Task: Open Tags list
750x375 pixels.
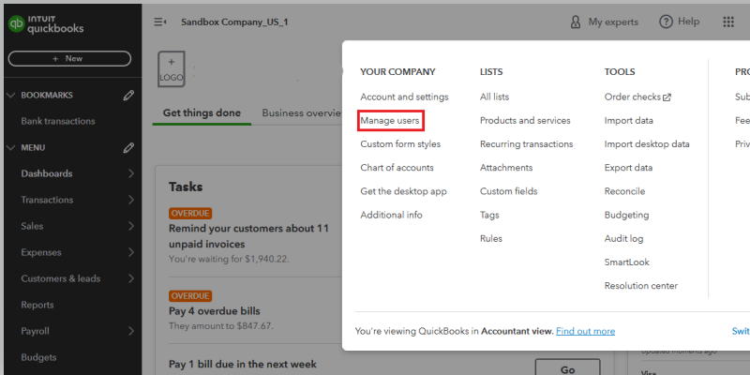Action: [489, 215]
